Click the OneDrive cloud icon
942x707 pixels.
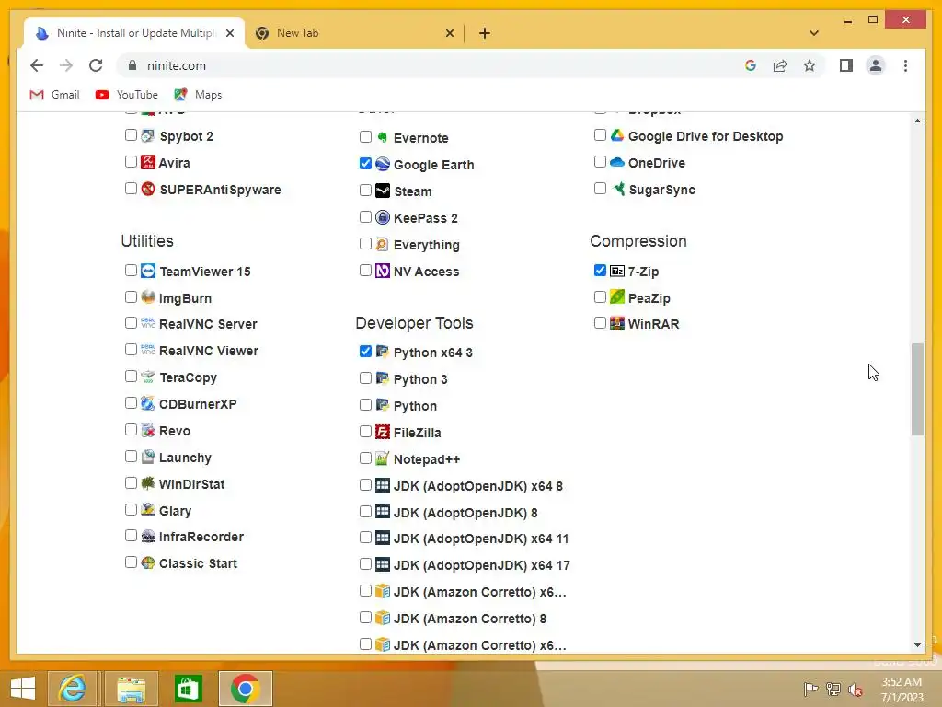click(617, 162)
